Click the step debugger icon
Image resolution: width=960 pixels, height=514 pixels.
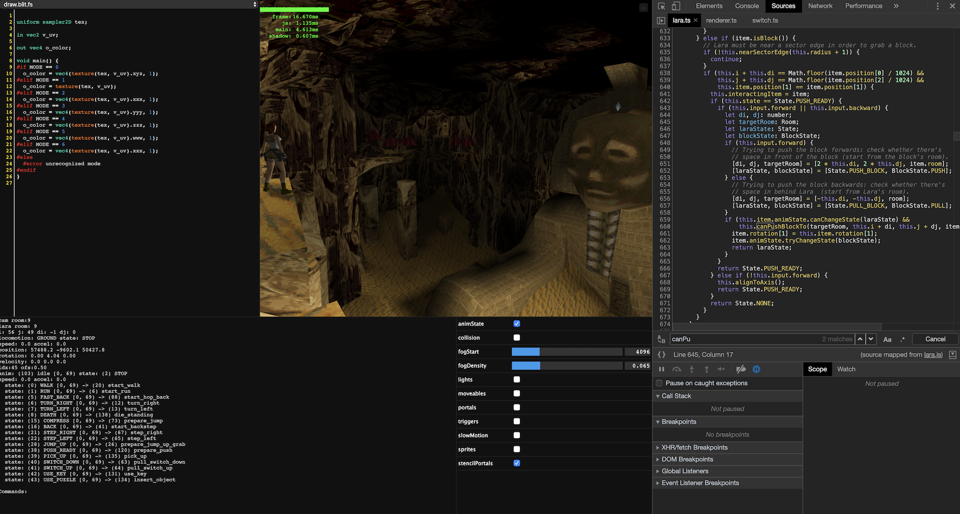click(721, 369)
